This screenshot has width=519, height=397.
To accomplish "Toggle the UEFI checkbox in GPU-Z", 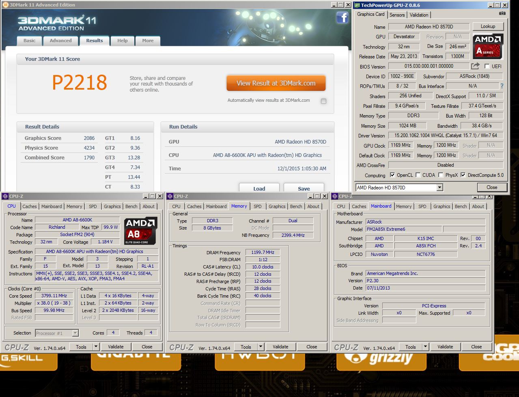I will [x=487, y=67].
